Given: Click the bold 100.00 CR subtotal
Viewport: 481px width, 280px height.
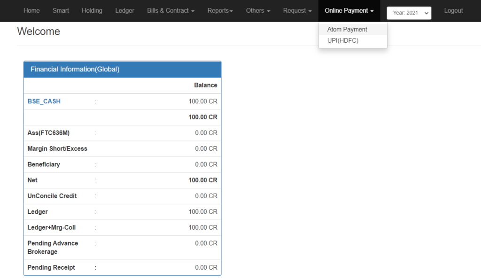Looking at the screenshot, I should click(x=203, y=117).
